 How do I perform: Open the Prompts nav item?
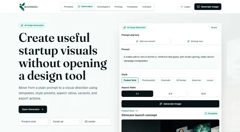[x=69, y=7]
